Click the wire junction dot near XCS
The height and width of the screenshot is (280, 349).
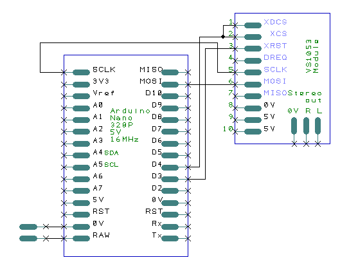coord(223,37)
